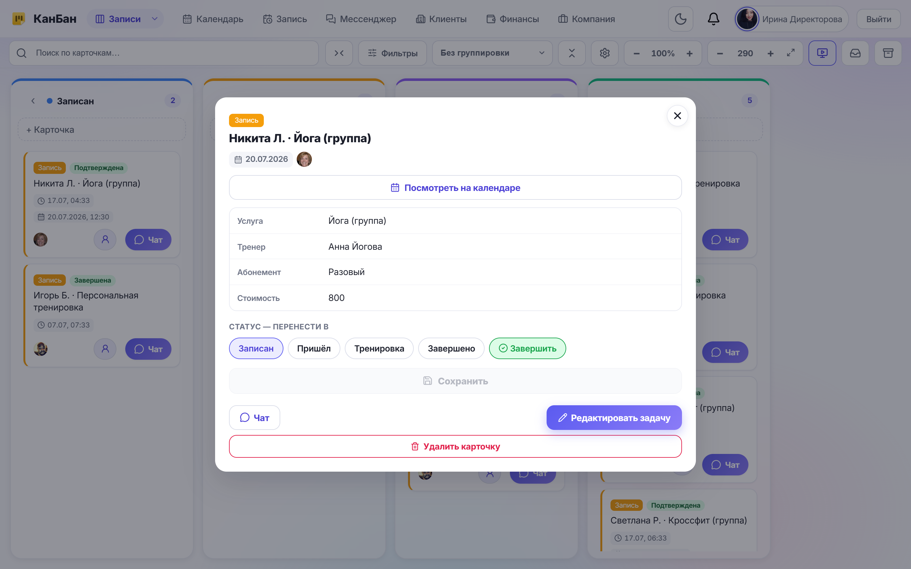Image resolution: width=911 pixels, height=569 pixels.
Task: Click presentation mode screen icon
Action: [822, 53]
